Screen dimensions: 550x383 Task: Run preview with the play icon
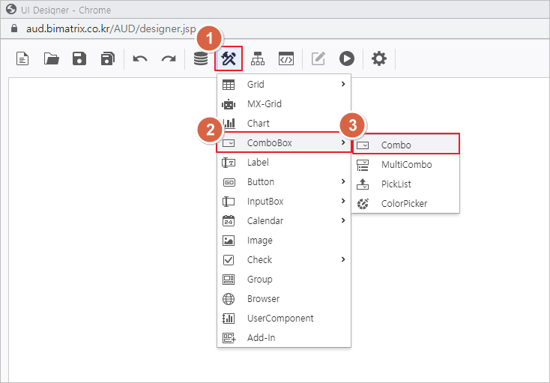pyautogui.click(x=346, y=58)
